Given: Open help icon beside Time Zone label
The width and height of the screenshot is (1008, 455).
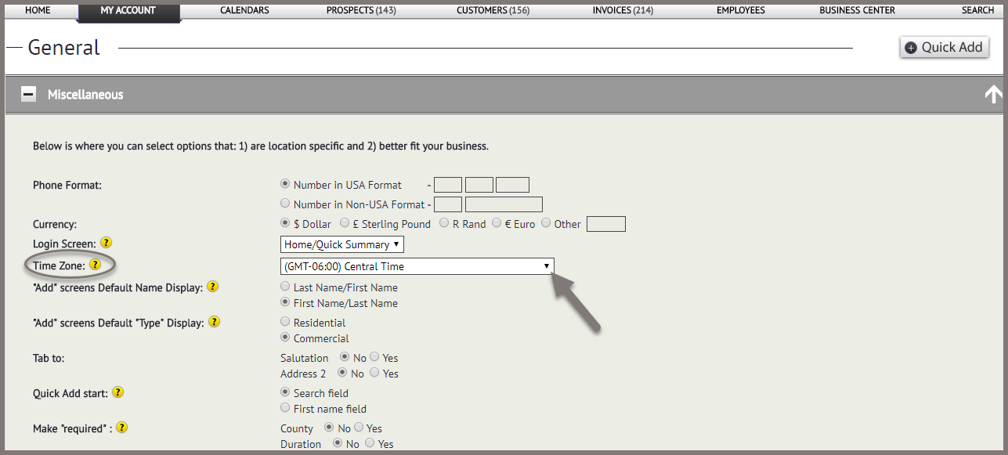Looking at the screenshot, I should pyautogui.click(x=95, y=265).
